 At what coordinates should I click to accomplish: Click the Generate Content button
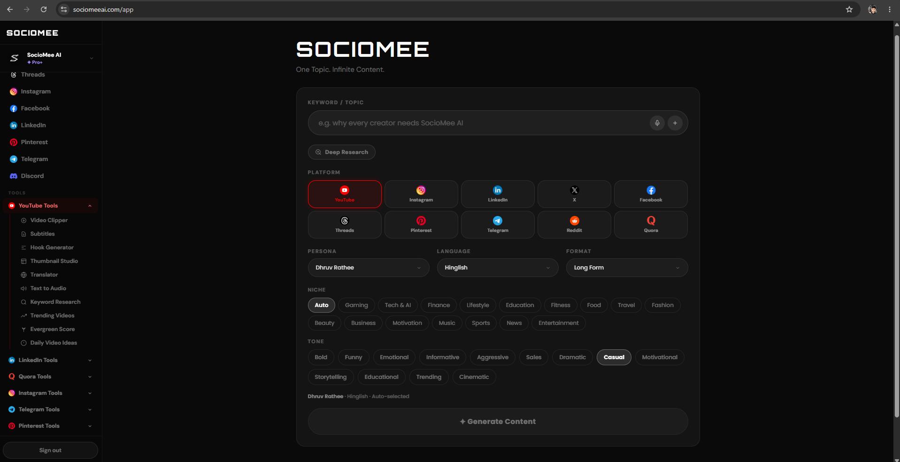click(x=498, y=422)
